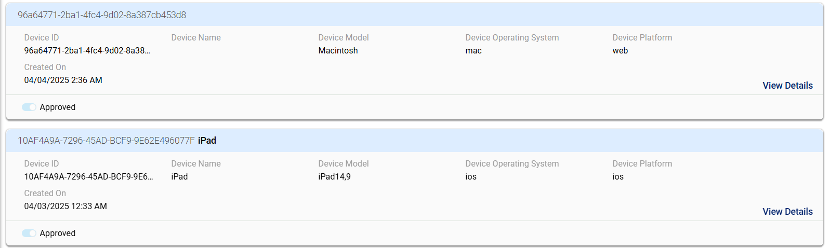
Task: Click the mac operating system value
Action: point(473,51)
